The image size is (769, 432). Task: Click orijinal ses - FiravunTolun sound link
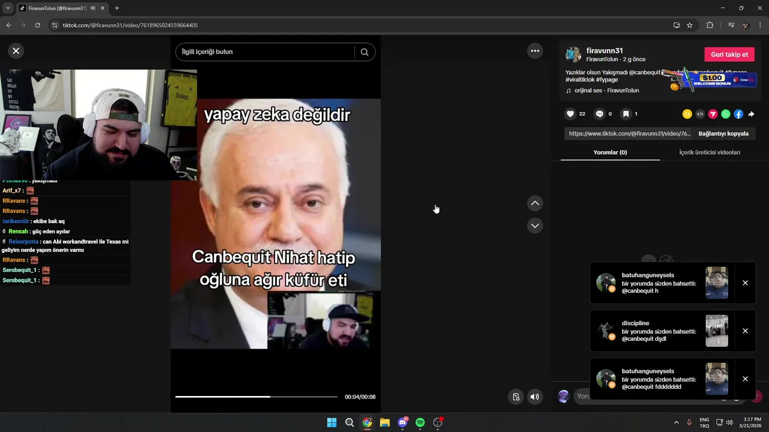(607, 91)
